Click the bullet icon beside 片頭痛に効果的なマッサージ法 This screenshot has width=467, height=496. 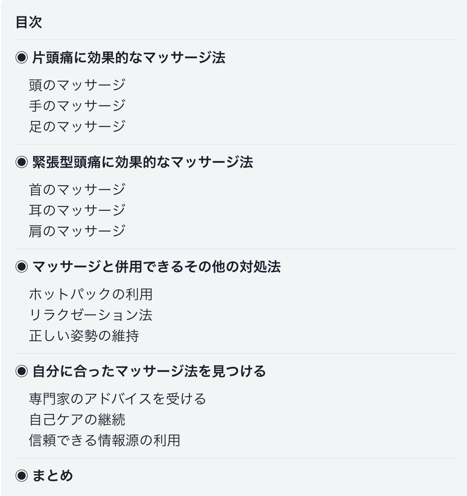22,57
